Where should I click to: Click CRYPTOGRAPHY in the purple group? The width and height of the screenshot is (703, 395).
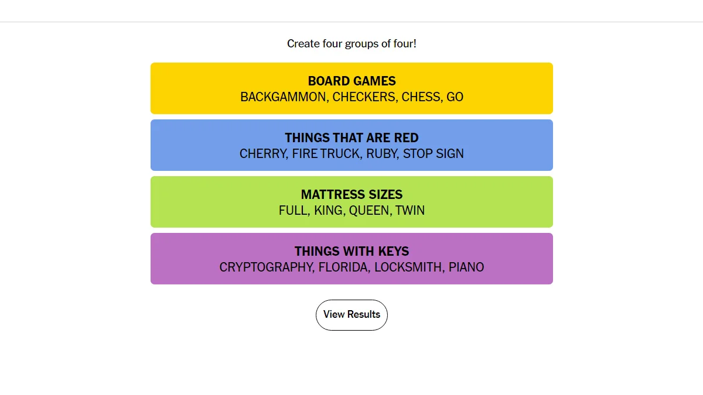[265, 267]
